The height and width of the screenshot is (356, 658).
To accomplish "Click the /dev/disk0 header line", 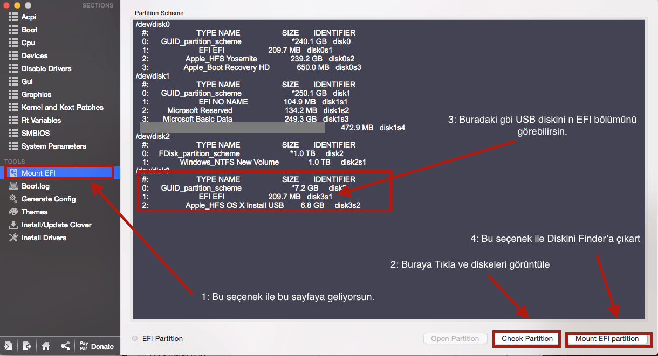I will tap(153, 24).
